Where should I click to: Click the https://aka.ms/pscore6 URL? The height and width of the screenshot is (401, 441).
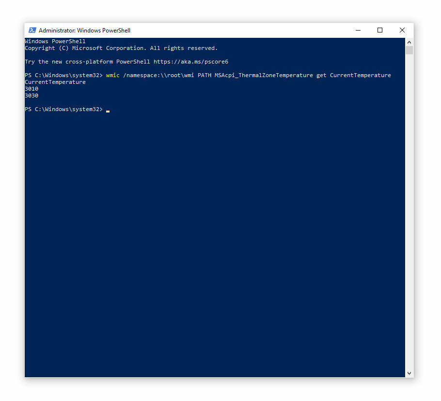(x=190, y=62)
